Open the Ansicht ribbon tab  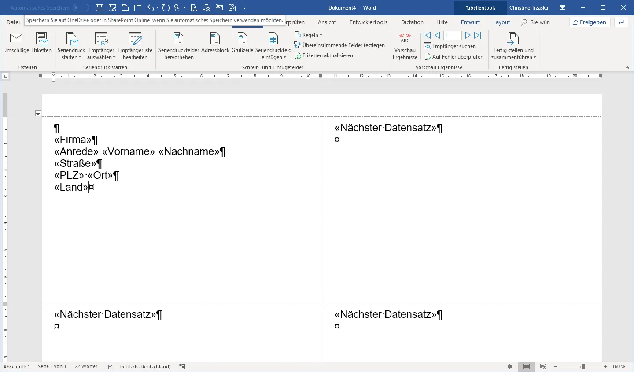pos(327,22)
